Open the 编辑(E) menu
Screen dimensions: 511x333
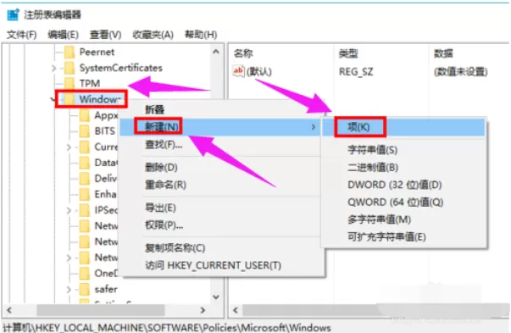pyautogui.click(x=64, y=35)
